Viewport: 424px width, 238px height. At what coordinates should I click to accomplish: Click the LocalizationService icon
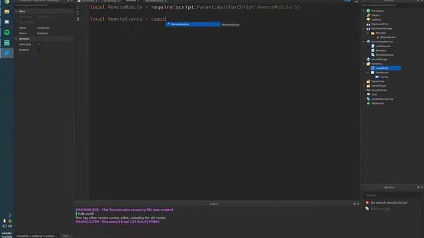(x=368, y=99)
